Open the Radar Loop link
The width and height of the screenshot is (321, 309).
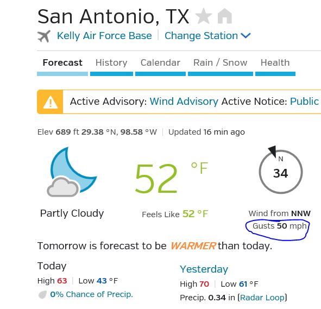pyautogui.click(x=262, y=298)
